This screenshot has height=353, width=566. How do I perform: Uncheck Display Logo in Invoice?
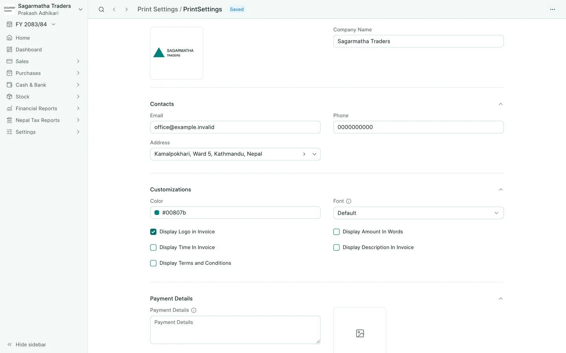tap(153, 232)
